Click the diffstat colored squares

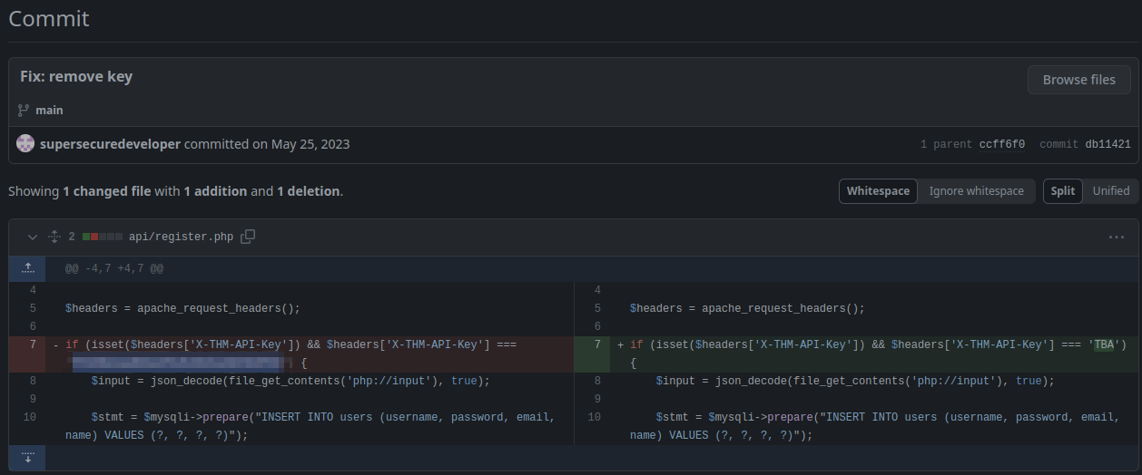[102, 237]
